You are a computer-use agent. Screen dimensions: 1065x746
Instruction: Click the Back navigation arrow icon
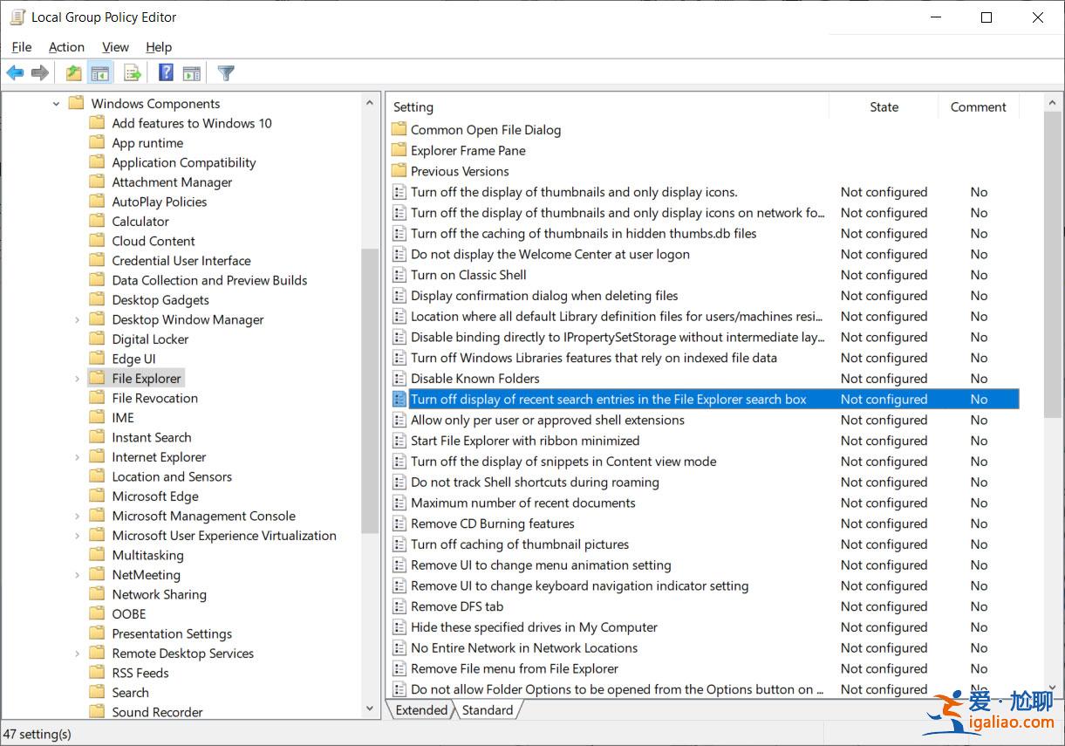[15, 72]
